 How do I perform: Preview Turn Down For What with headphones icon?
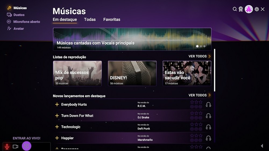208,116
